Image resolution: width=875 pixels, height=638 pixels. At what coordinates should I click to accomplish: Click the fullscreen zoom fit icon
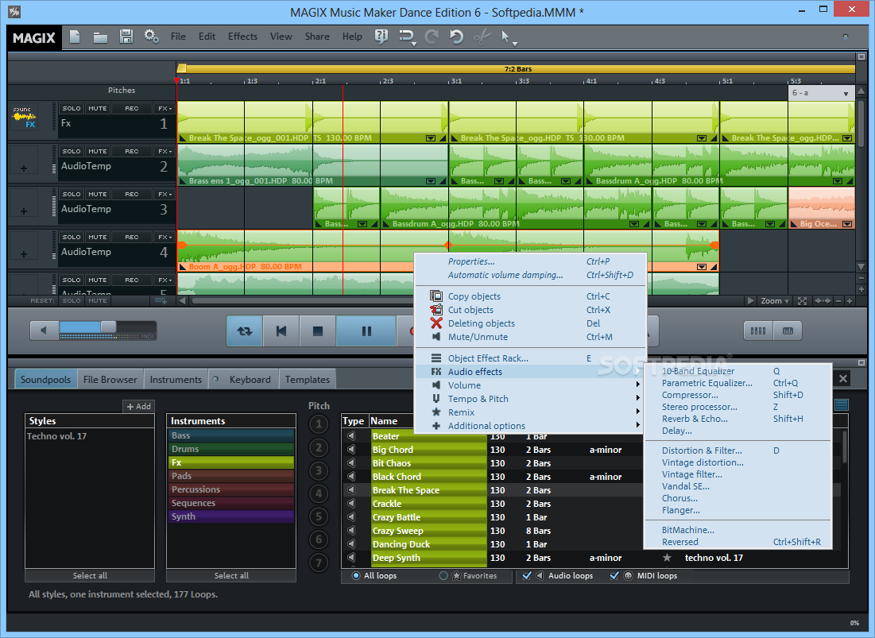coord(802,301)
